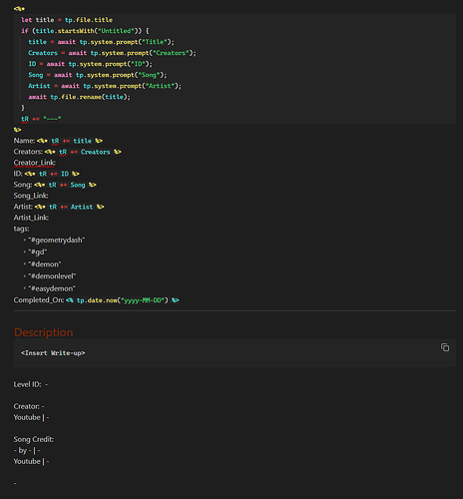Click the Artist: tR += Artist line

click(59, 207)
